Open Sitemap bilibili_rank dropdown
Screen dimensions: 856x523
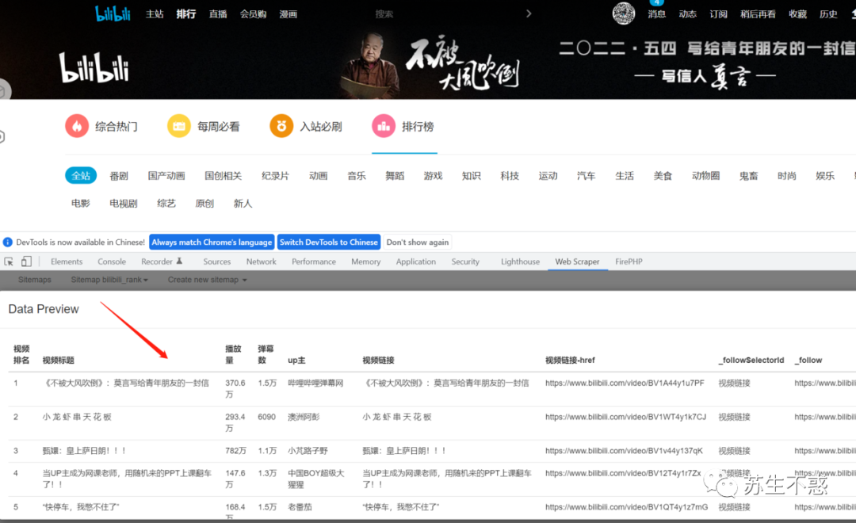[109, 280]
